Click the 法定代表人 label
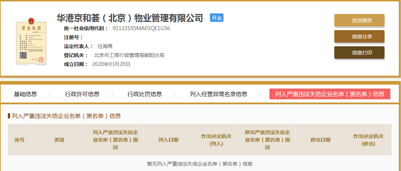The height and width of the screenshot is (171, 401). tap(79, 46)
